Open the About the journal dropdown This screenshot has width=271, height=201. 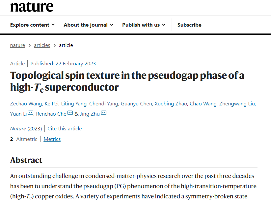coord(89,25)
